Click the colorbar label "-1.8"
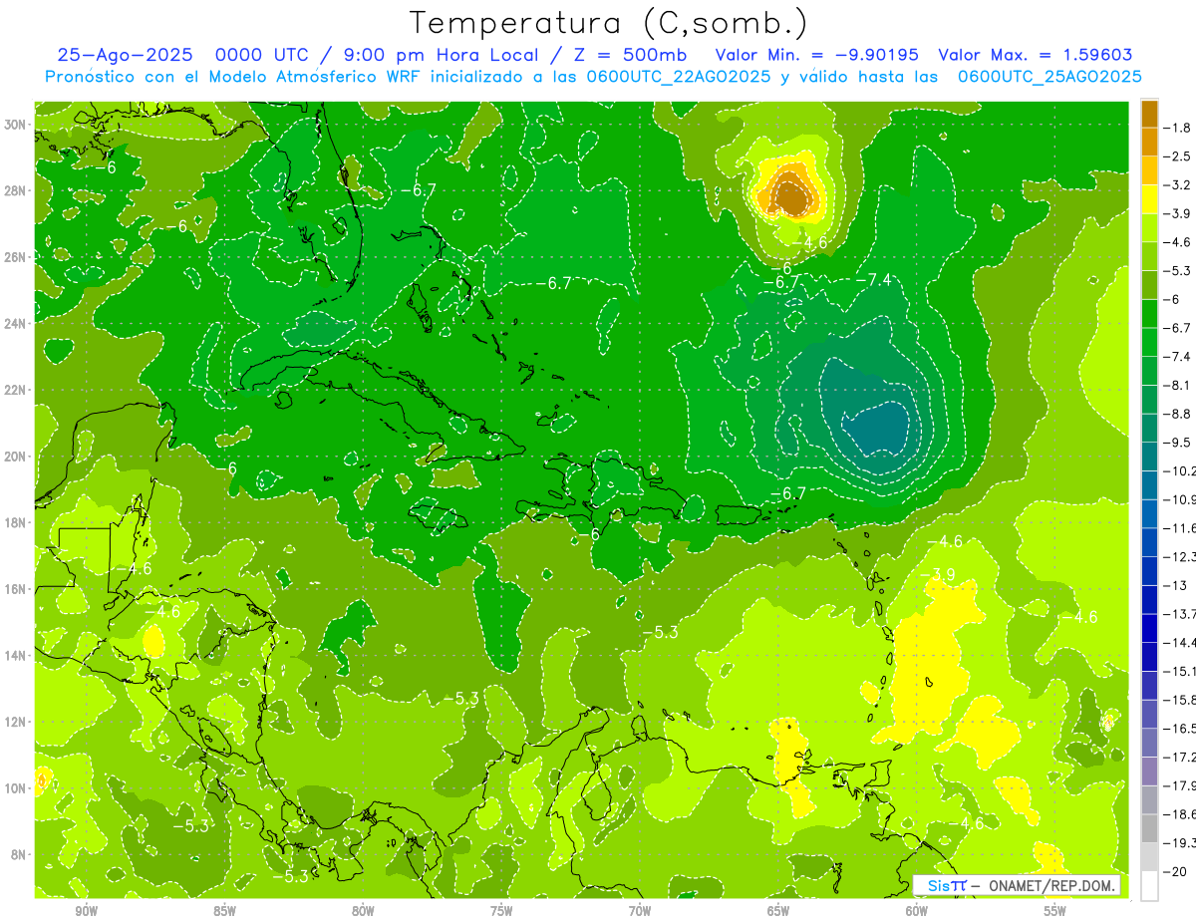Screen dimensions: 1196x924 pyautogui.click(x=1179, y=128)
